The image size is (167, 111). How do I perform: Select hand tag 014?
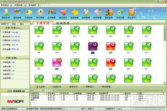pyautogui.click(x=147, y=46)
